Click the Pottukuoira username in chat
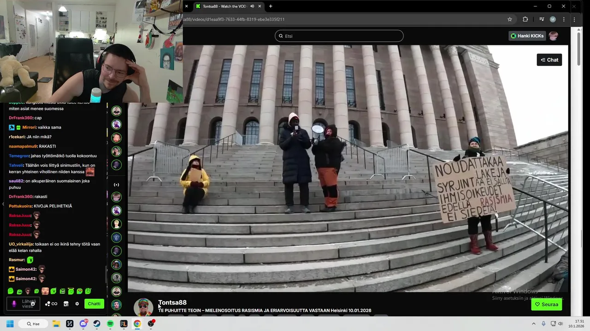This screenshot has width=590, height=331. 20,206
